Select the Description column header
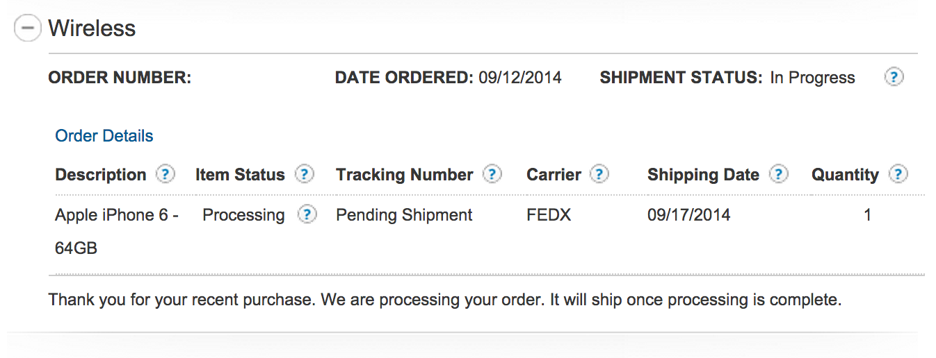This screenshot has height=358, width=936. (101, 175)
